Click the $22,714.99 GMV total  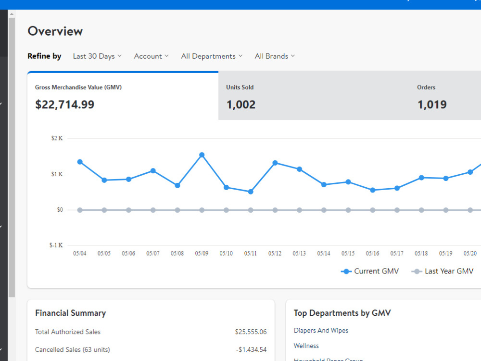65,104
